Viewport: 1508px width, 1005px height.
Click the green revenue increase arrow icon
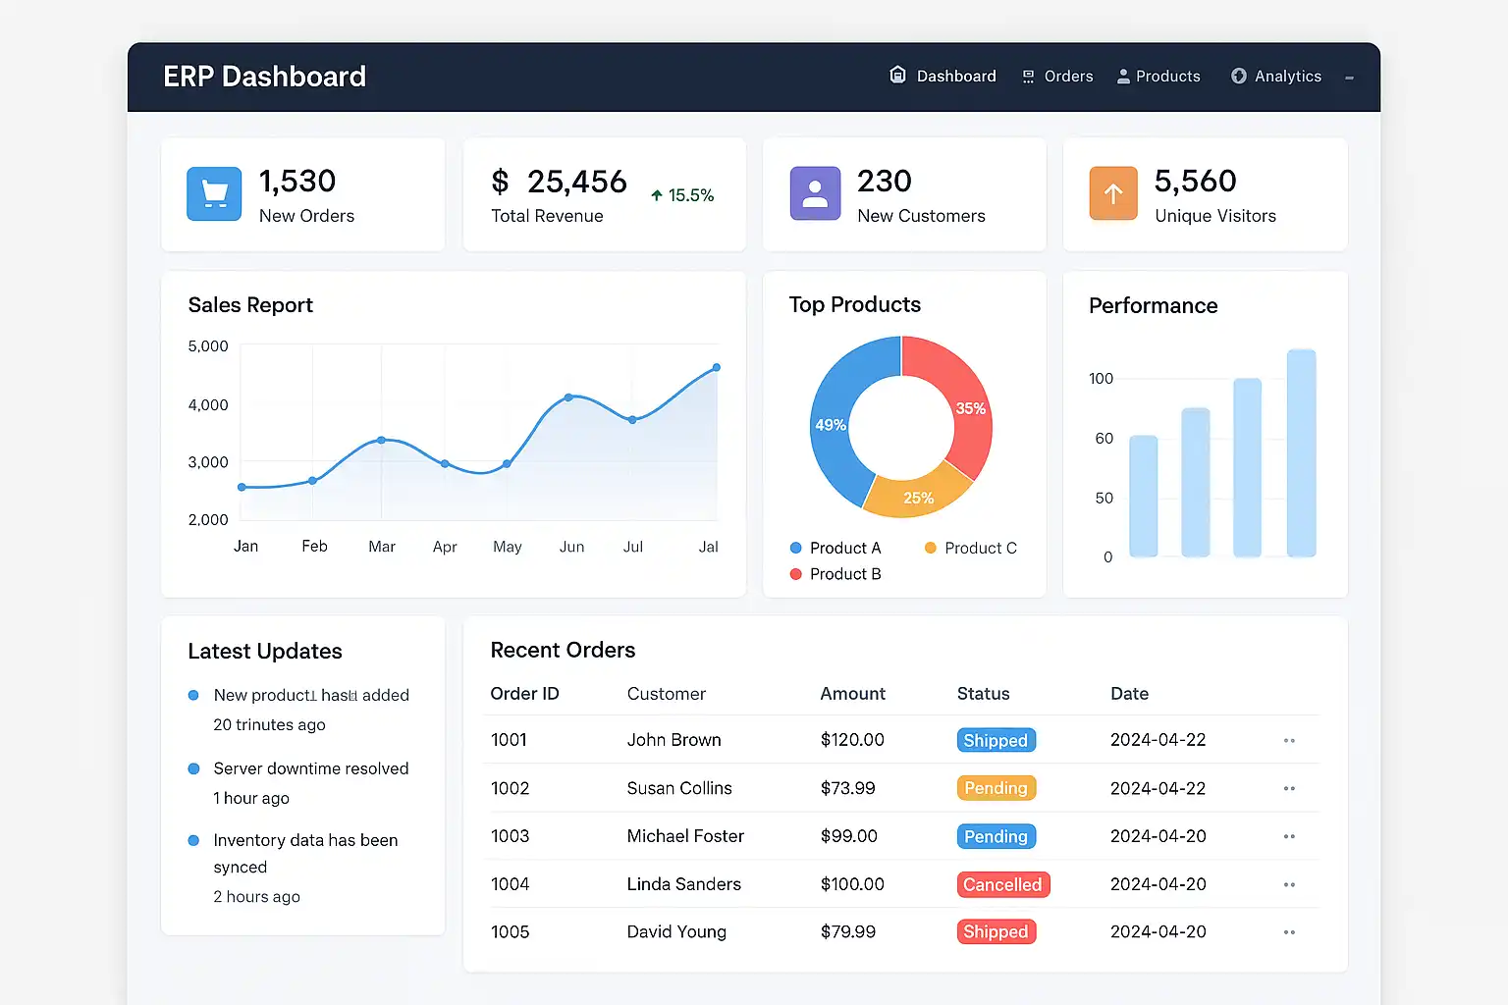[x=657, y=195]
